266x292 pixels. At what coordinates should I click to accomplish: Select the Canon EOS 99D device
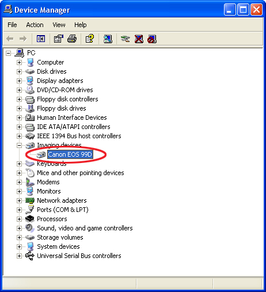tap(70, 154)
